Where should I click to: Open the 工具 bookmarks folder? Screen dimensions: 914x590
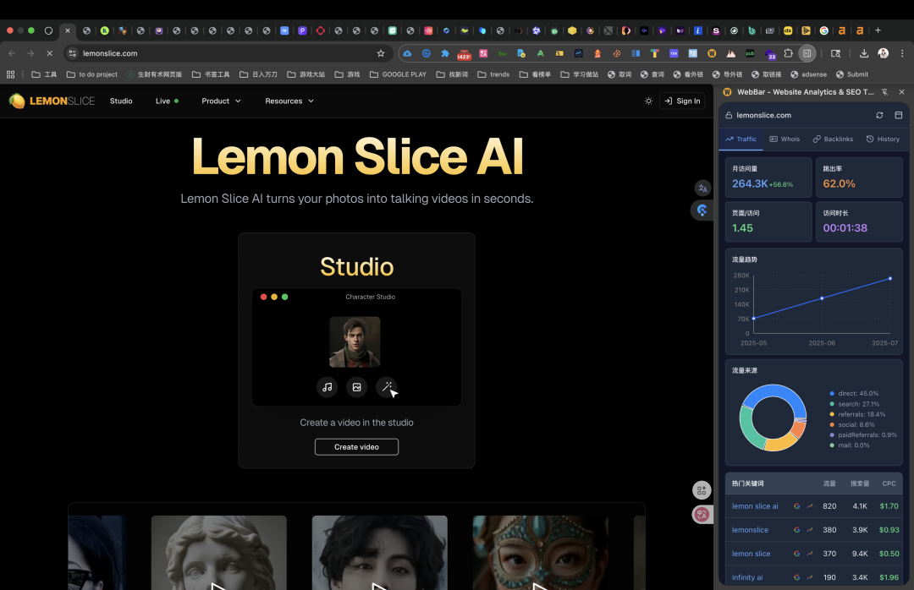44,74
